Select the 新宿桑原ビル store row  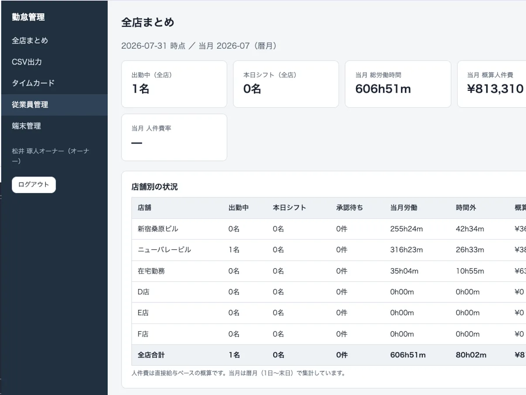329,229
